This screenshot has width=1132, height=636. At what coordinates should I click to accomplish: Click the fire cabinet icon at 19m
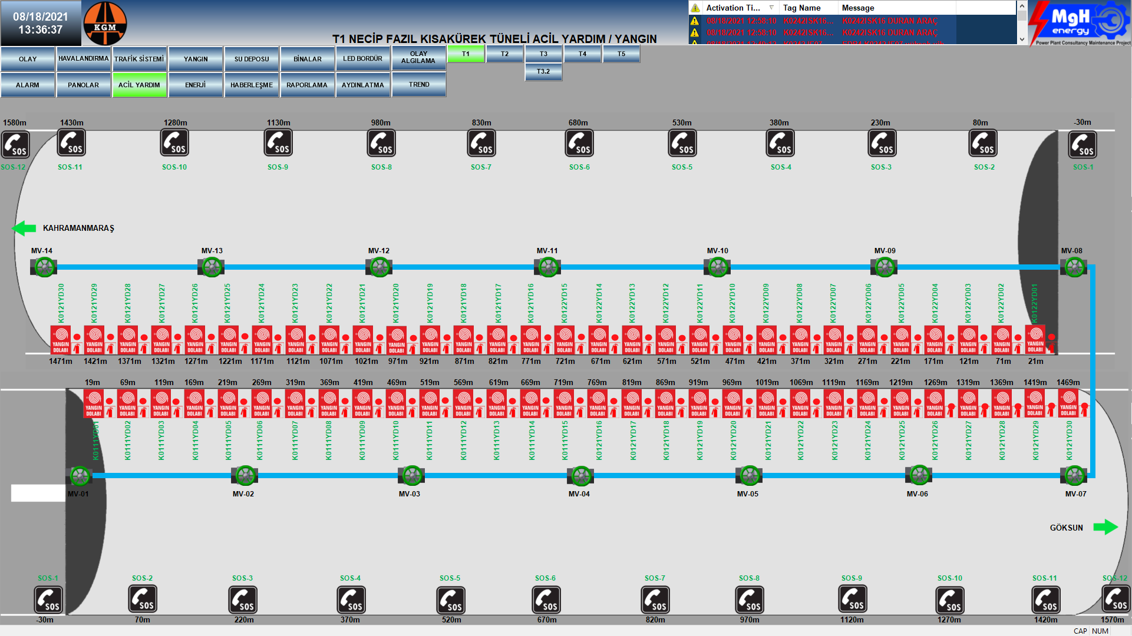point(93,403)
